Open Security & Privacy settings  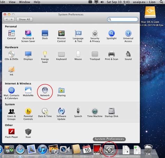[95, 36]
